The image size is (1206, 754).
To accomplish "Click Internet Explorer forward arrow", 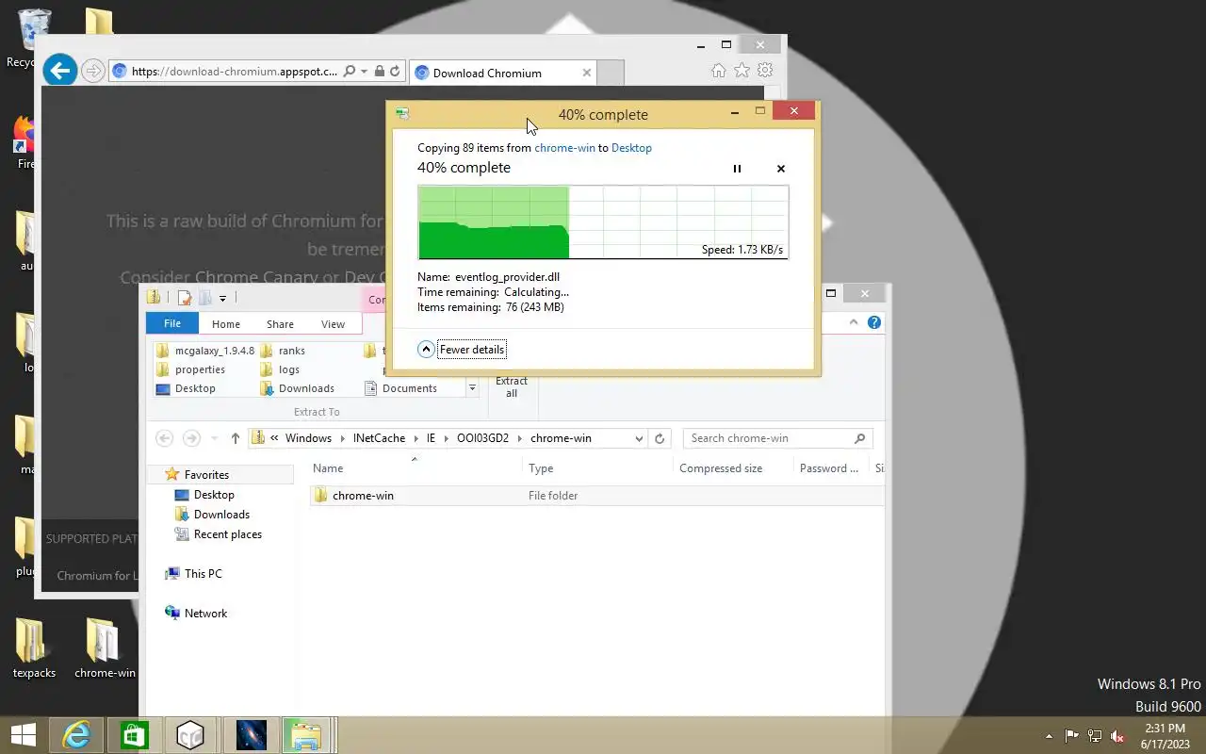I will (92, 71).
